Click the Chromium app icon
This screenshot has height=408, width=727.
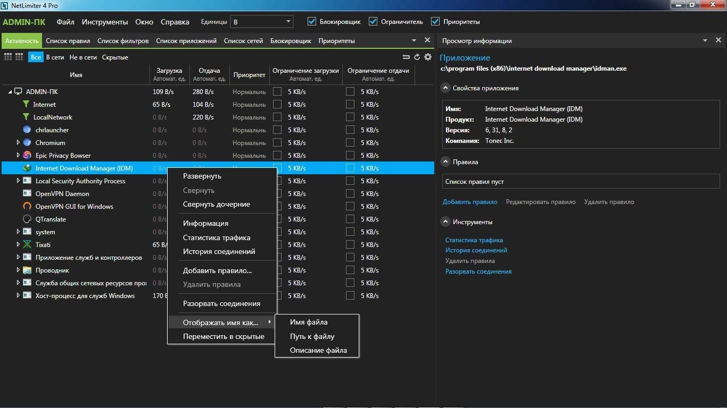pyautogui.click(x=27, y=143)
